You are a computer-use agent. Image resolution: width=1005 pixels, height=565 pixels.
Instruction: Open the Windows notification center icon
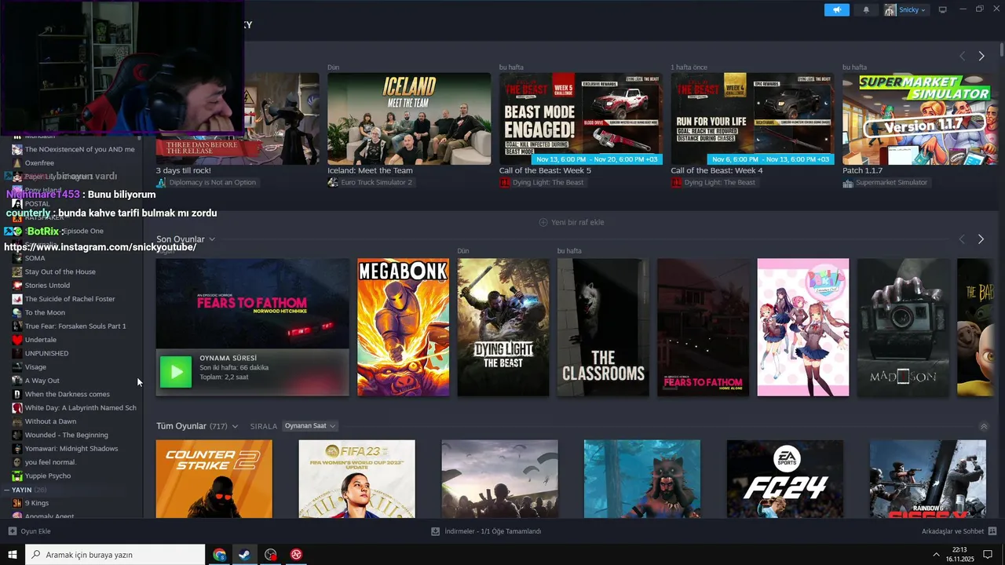[988, 555]
